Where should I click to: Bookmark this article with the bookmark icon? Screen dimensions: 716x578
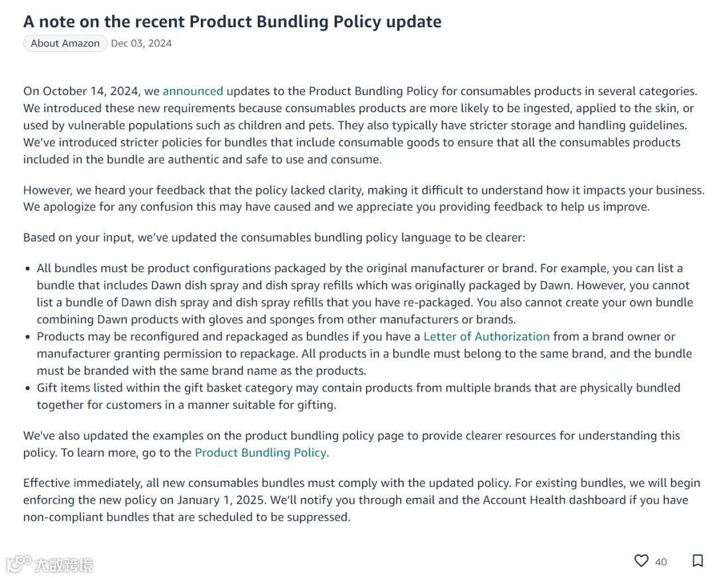click(697, 561)
